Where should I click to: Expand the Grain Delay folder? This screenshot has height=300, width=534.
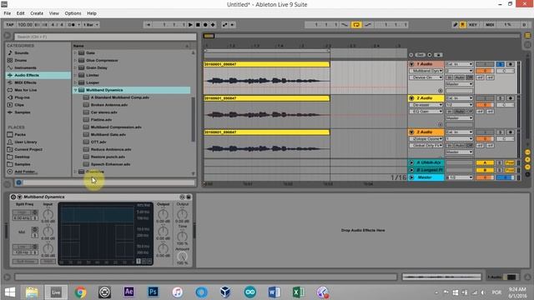75,67
